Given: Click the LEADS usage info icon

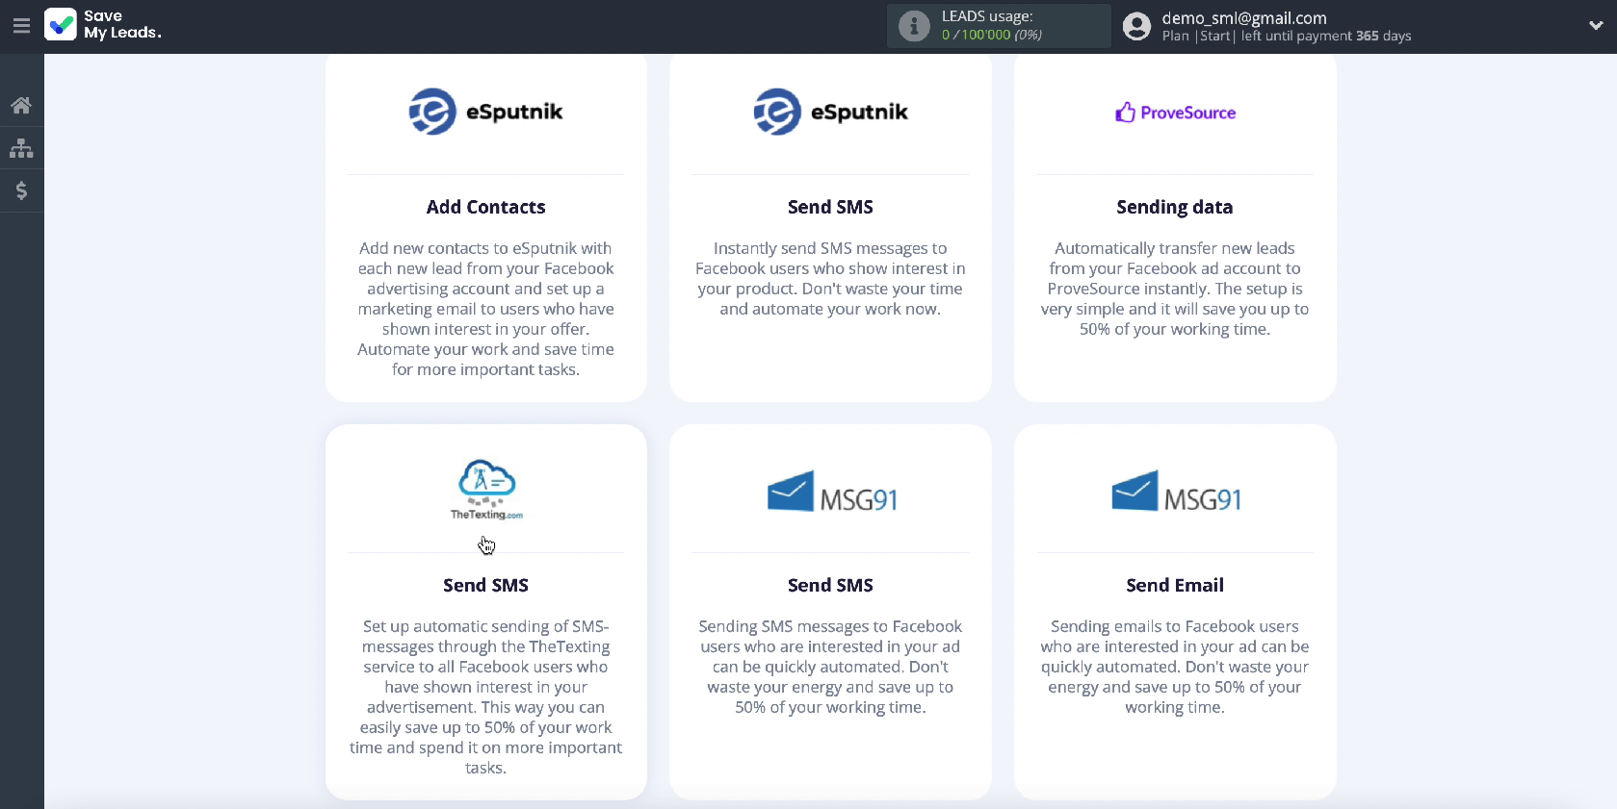Looking at the screenshot, I should coord(914,26).
